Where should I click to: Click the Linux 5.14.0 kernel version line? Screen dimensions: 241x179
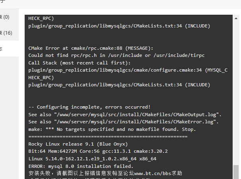pyautogui.click(x=92, y=159)
